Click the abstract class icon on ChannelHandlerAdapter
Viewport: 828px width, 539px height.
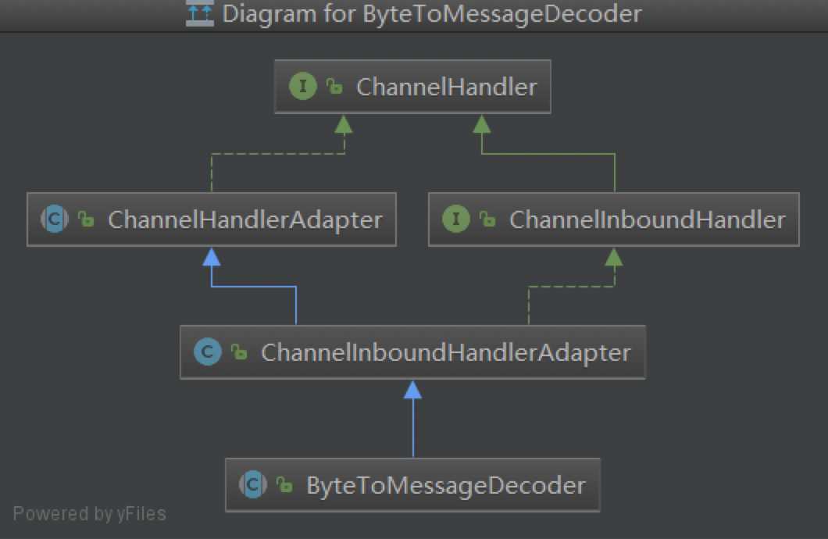click(x=55, y=219)
